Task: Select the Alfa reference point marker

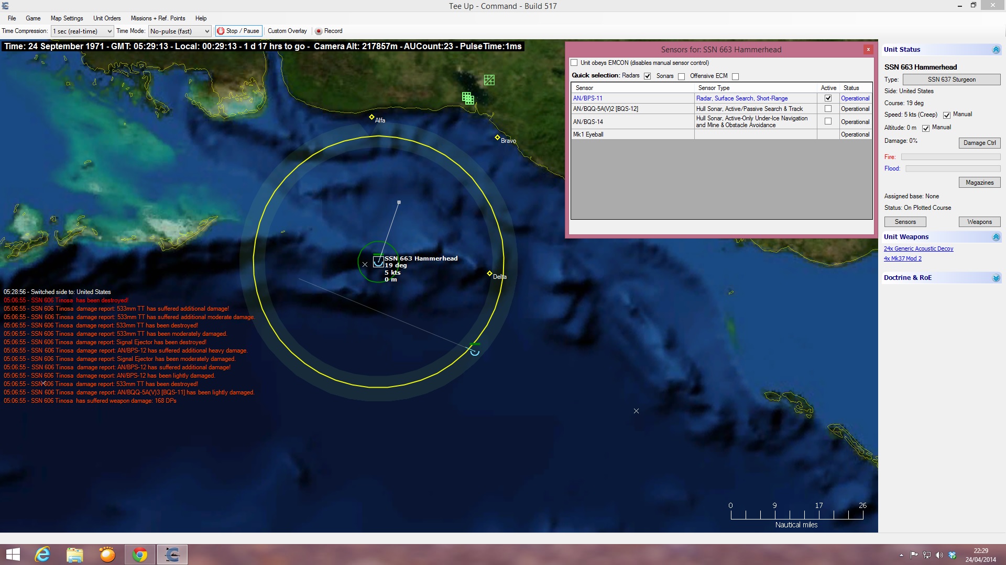Action: 371,117
